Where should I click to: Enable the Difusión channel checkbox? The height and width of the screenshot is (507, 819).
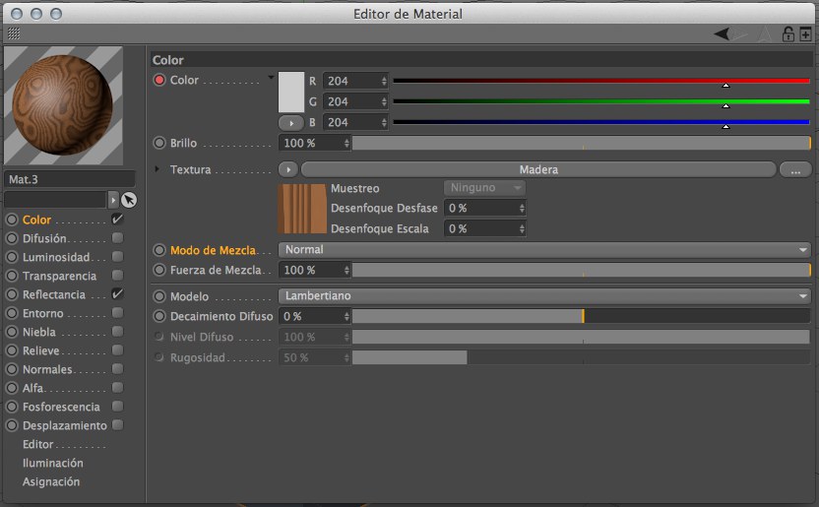pos(117,238)
